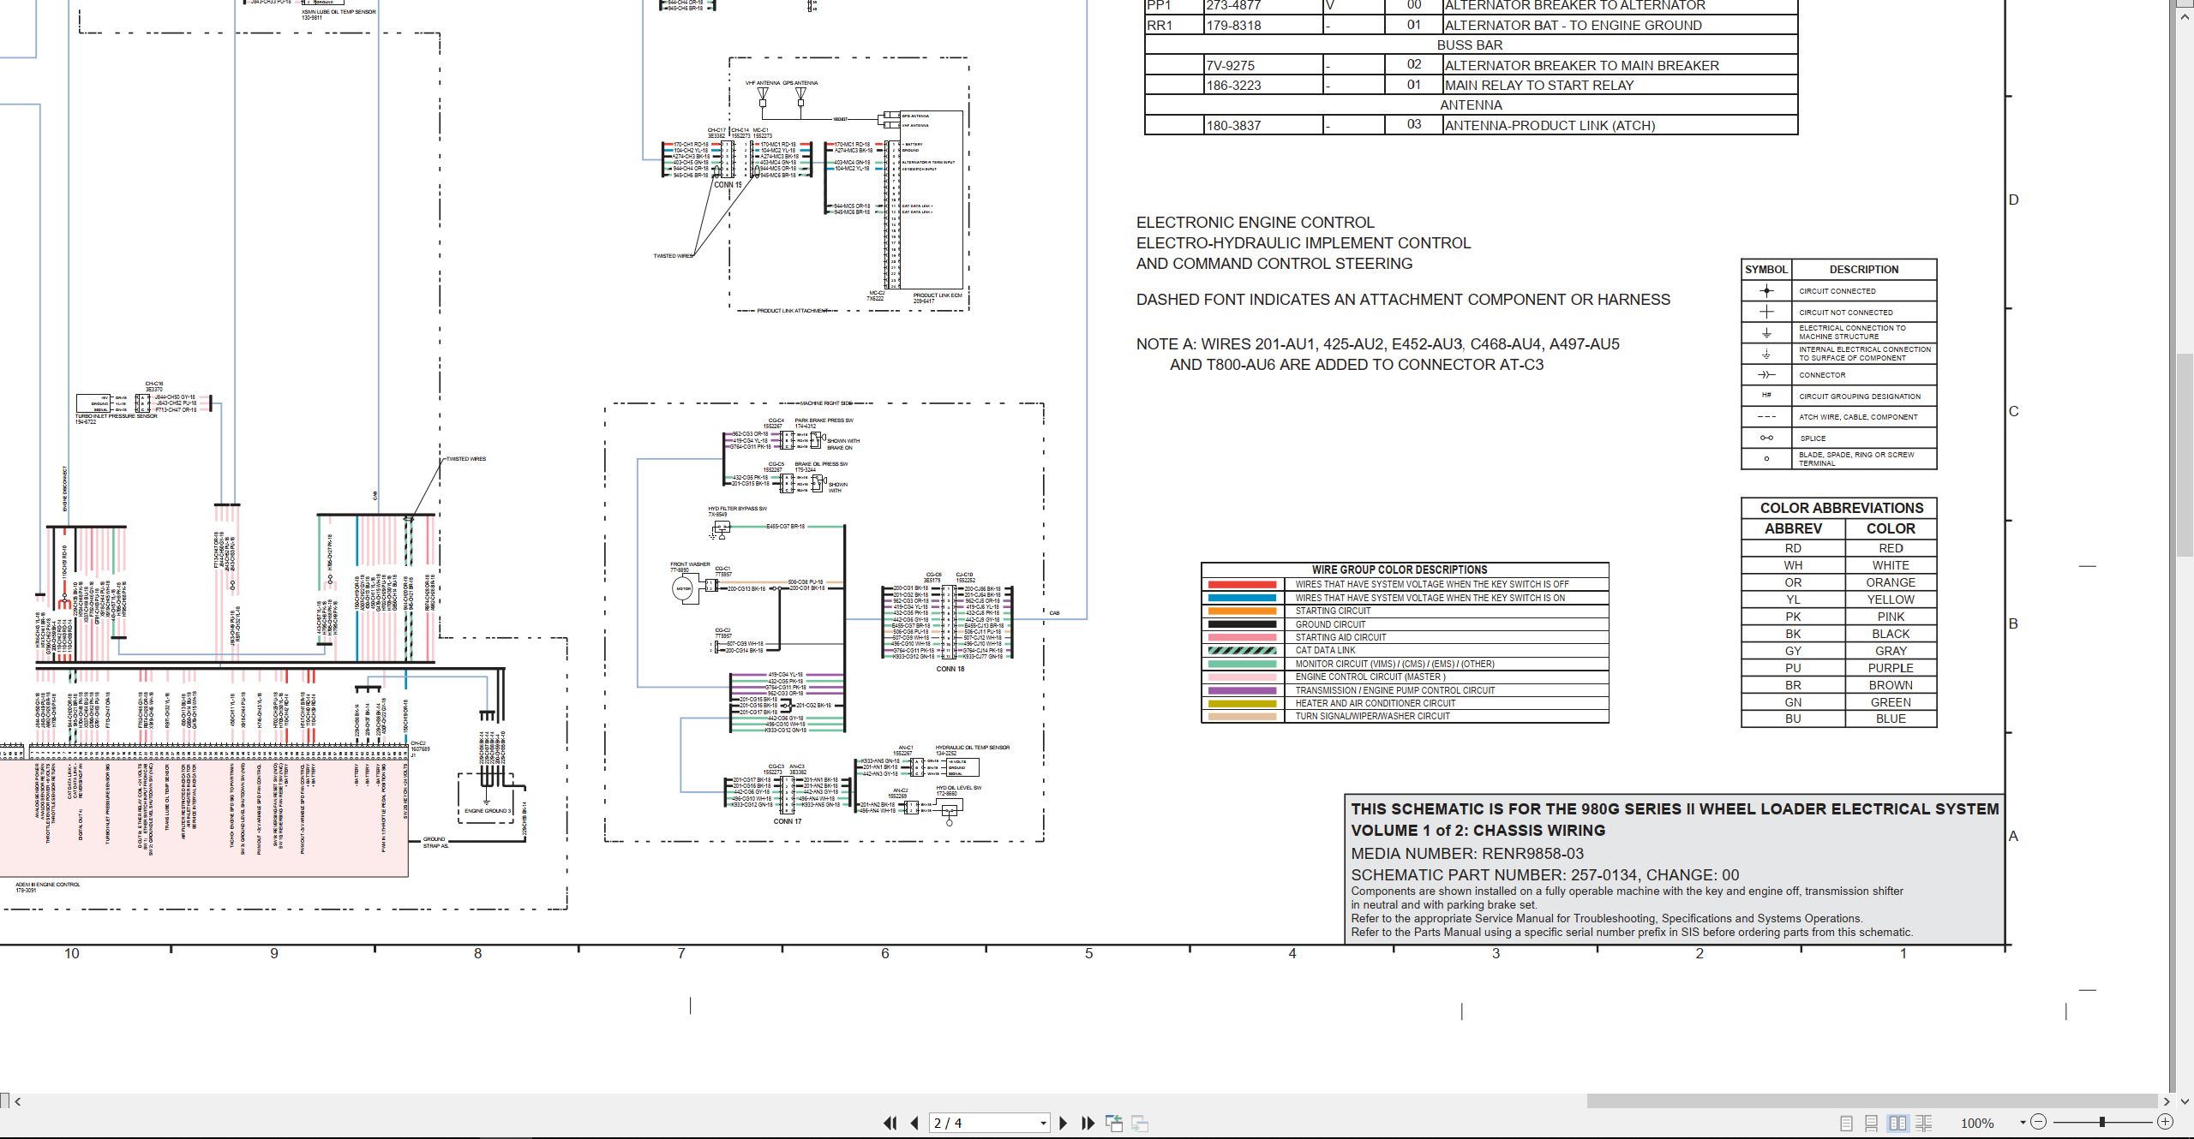Go to the previous page
This screenshot has width=2194, height=1139.
pos(914,1123)
